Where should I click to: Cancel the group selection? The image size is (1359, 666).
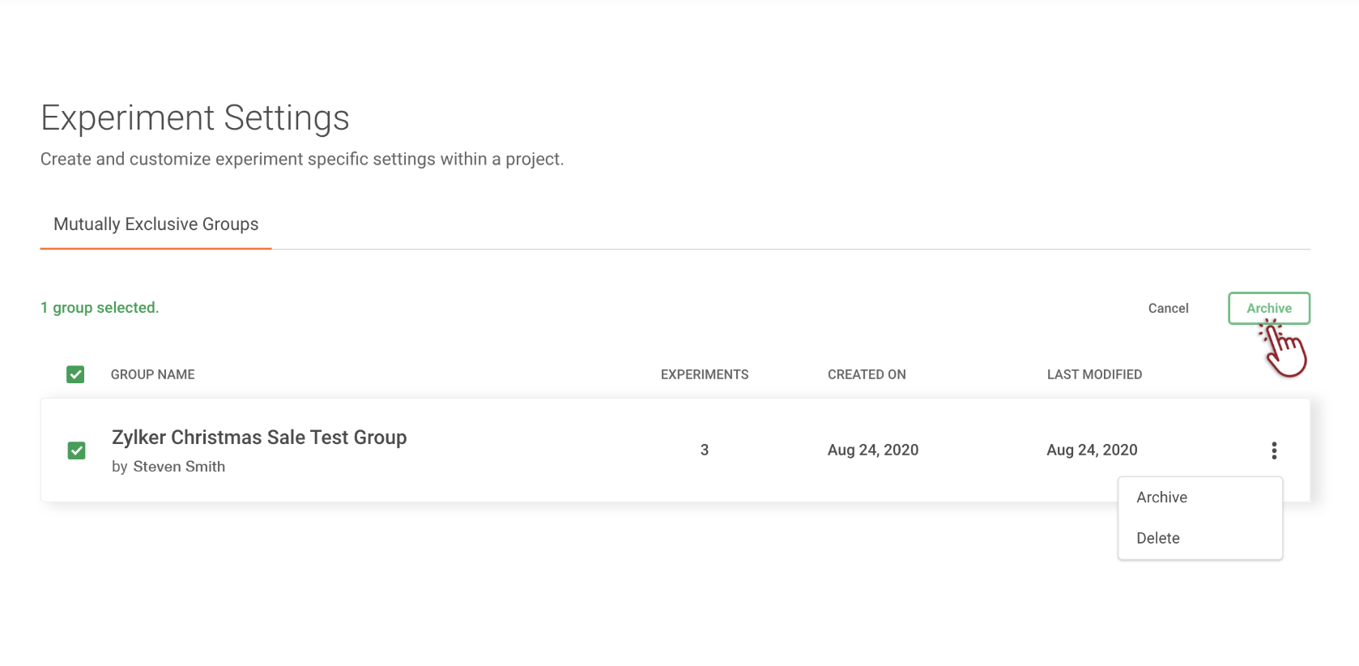tap(1168, 308)
